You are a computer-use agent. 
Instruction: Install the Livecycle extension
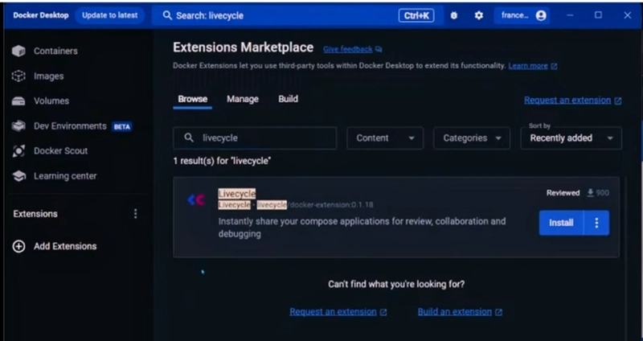pyautogui.click(x=561, y=223)
